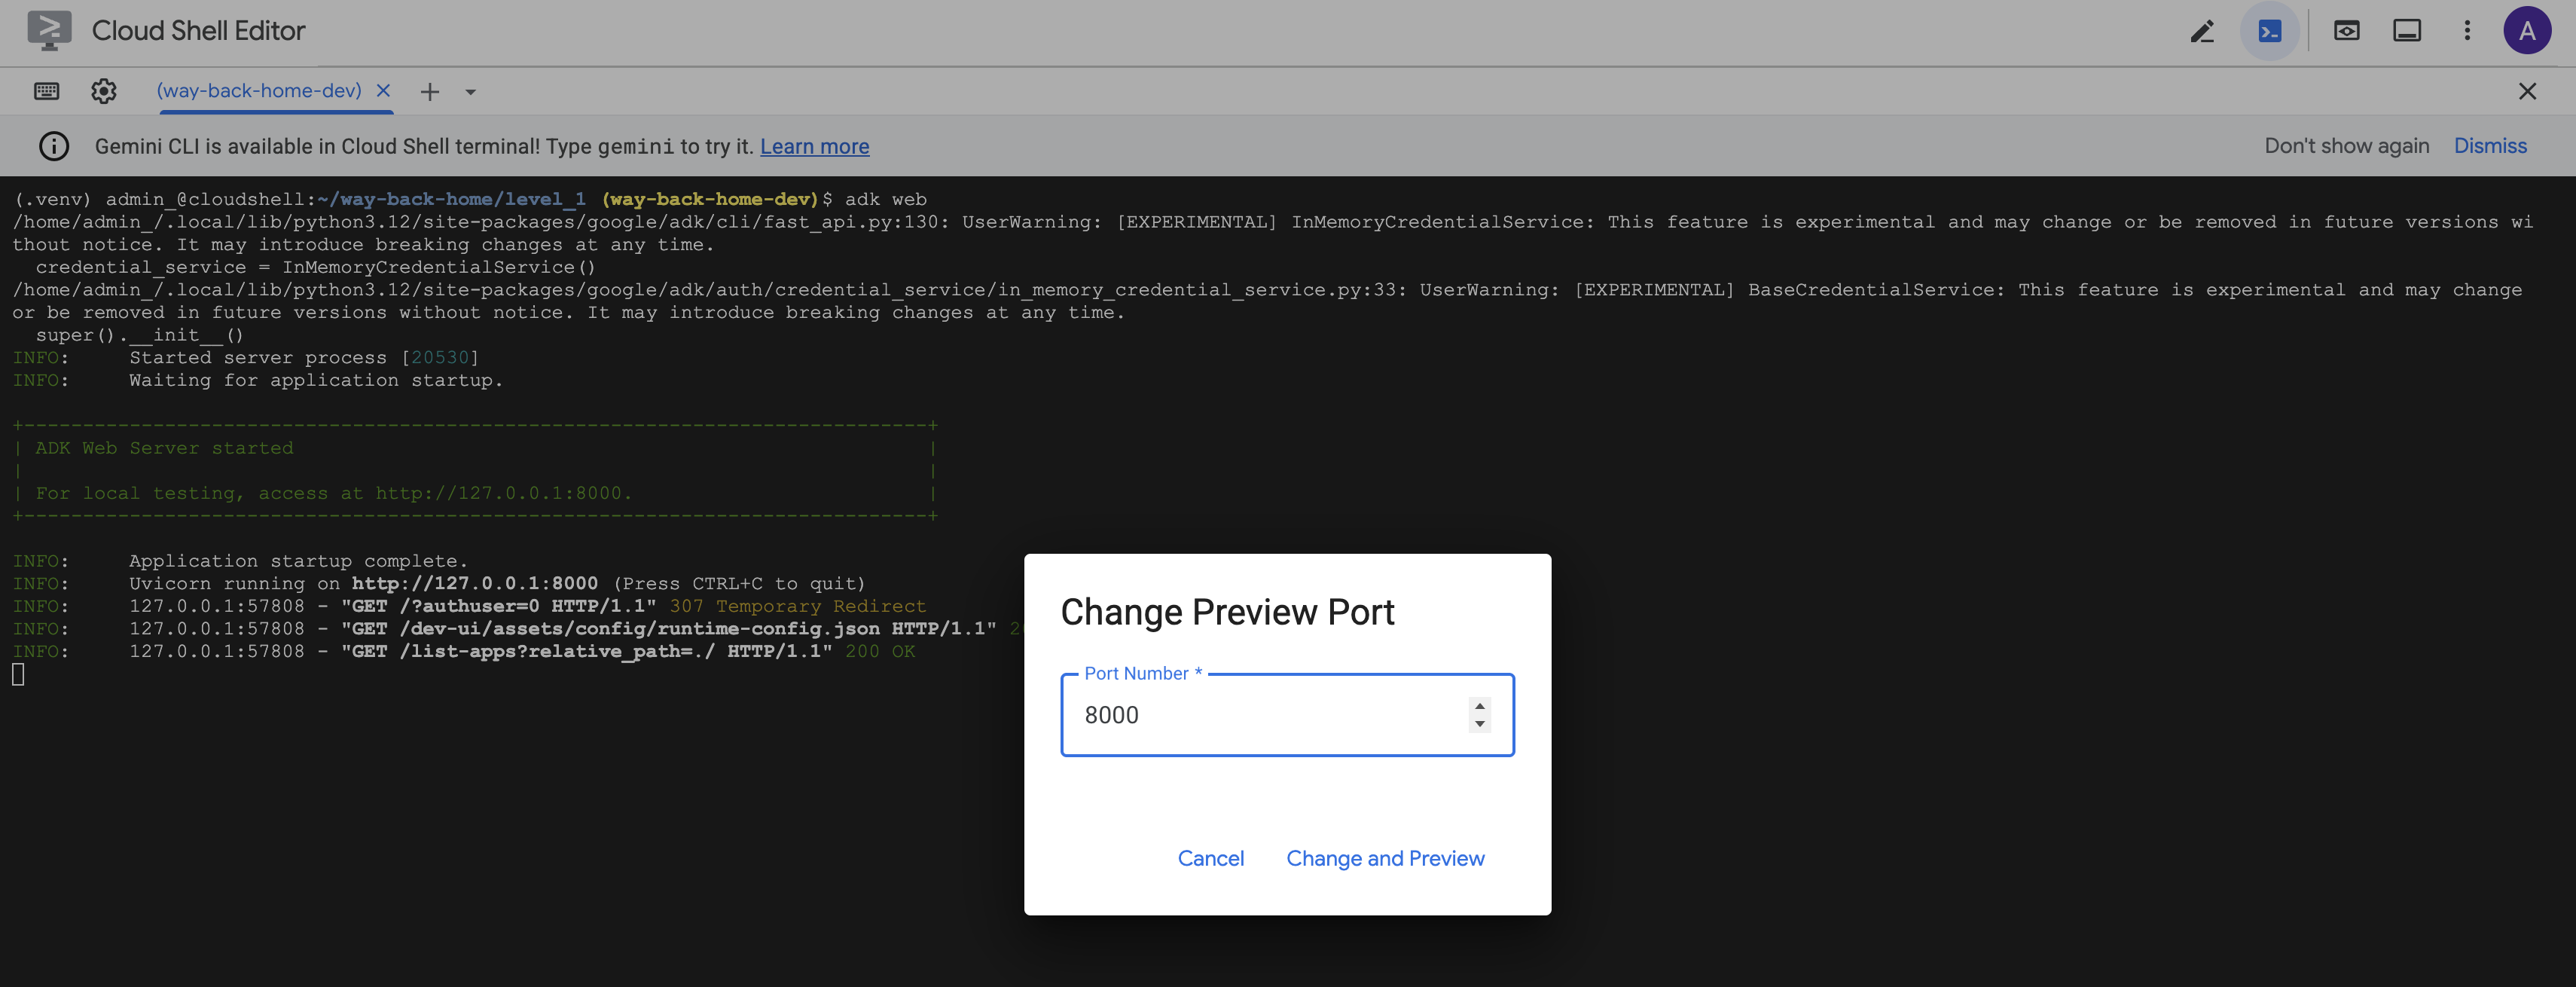Increment Port Number using up stepper arrow
This screenshot has height=987, width=2576.
[x=1479, y=706]
